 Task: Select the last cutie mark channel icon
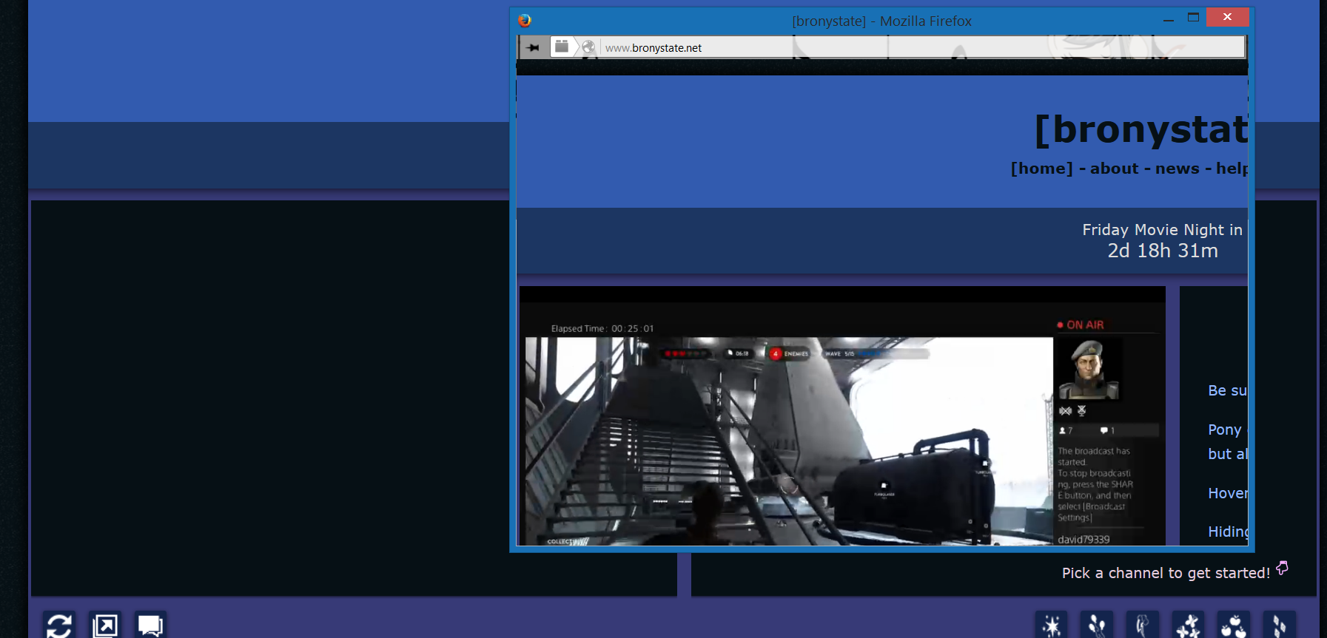coord(1280,625)
